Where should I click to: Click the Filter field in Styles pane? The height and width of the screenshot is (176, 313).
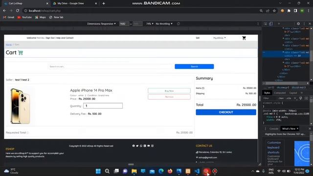tap(270, 98)
